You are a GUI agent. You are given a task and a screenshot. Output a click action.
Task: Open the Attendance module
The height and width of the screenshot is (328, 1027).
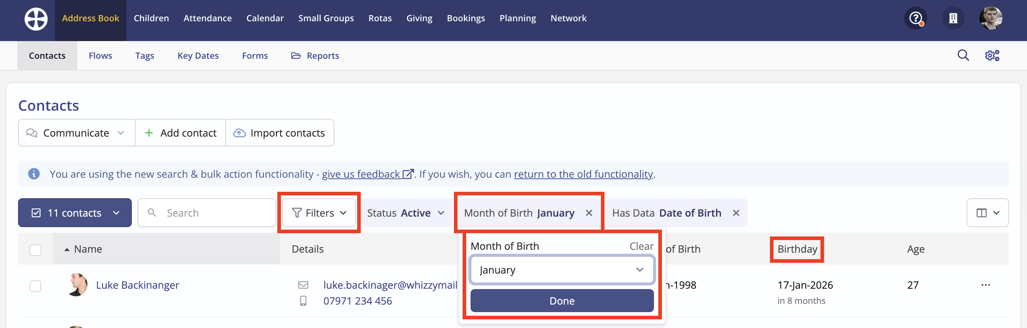tap(207, 18)
